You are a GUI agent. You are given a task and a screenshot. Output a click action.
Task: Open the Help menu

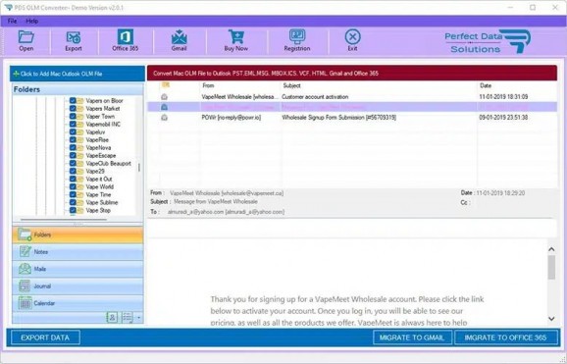click(x=31, y=21)
